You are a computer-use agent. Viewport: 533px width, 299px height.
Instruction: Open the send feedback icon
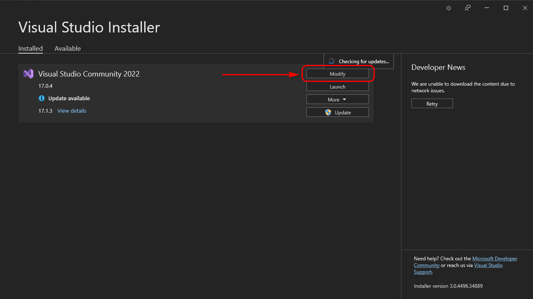pyautogui.click(x=468, y=8)
